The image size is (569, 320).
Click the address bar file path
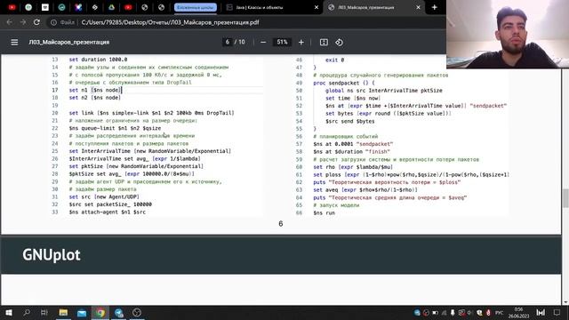(170, 22)
